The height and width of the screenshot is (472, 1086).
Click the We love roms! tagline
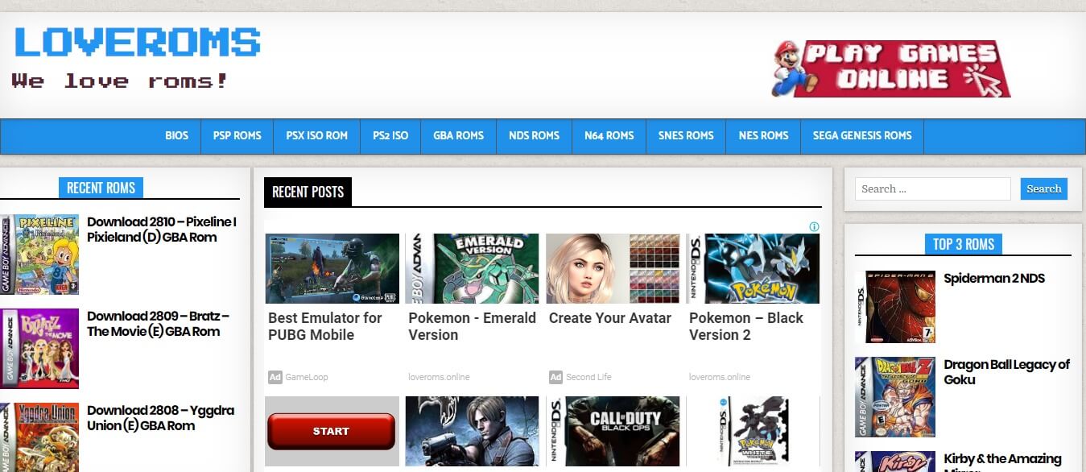(x=120, y=81)
